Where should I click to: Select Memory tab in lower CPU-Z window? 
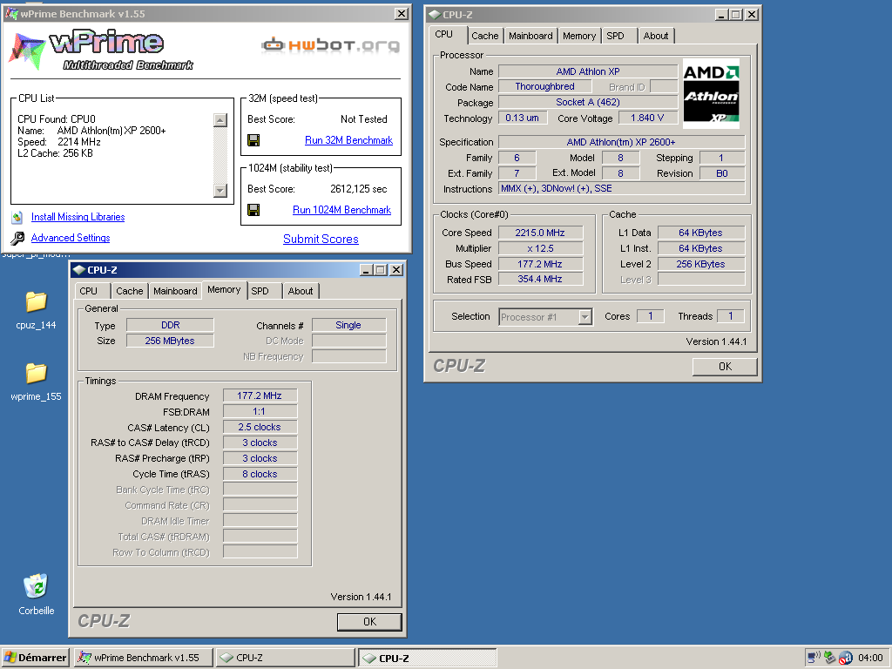click(224, 289)
